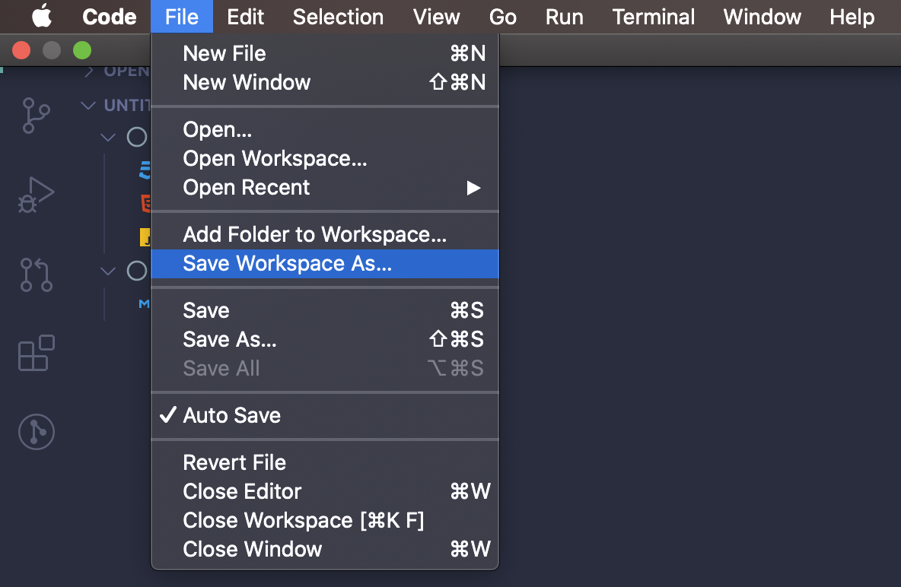Image resolution: width=901 pixels, height=587 pixels.
Task: Collapse the folder chevron directly below UNTIT header
Action: (x=108, y=138)
